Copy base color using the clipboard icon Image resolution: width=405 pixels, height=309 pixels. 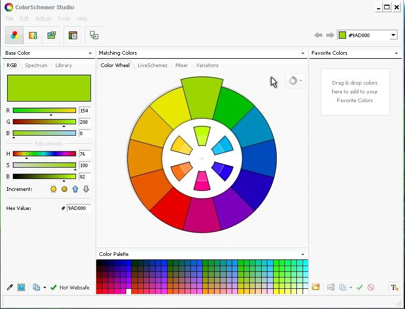(x=36, y=287)
